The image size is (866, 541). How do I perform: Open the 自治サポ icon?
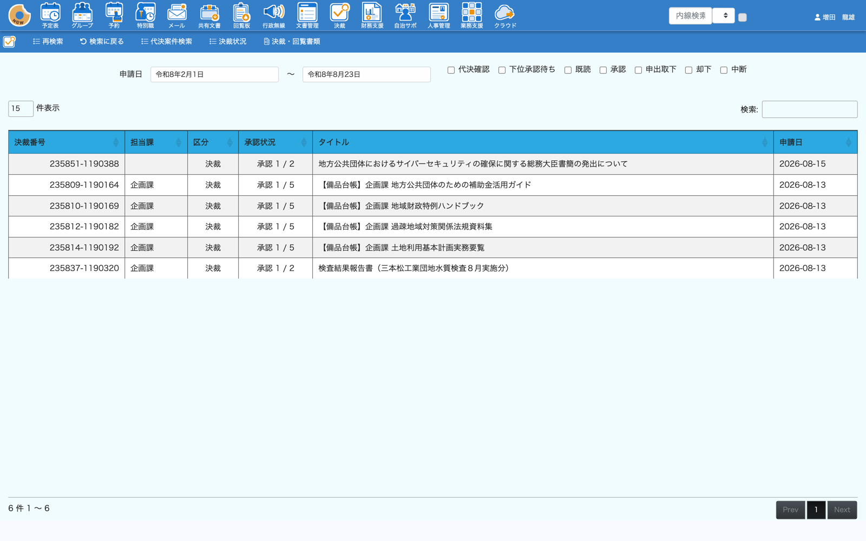pyautogui.click(x=405, y=15)
